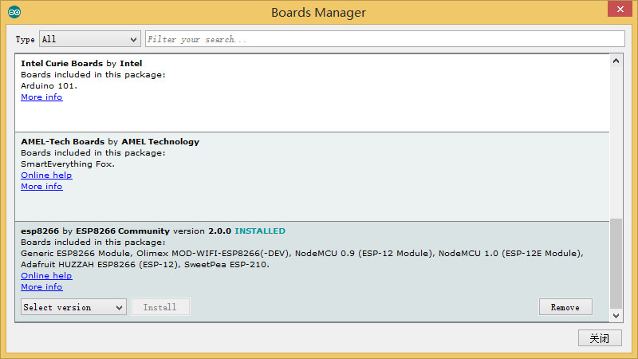Viewport: 638px width, 359px height.
Task: Open More info link for Intel Curie Boards
Action: (41, 97)
